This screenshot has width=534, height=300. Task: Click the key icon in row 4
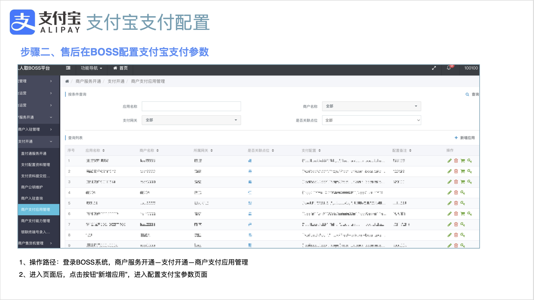point(463,193)
